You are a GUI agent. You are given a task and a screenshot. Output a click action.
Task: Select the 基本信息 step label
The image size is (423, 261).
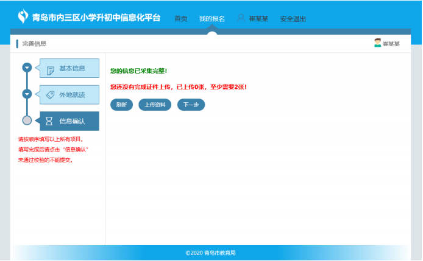[72, 69]
